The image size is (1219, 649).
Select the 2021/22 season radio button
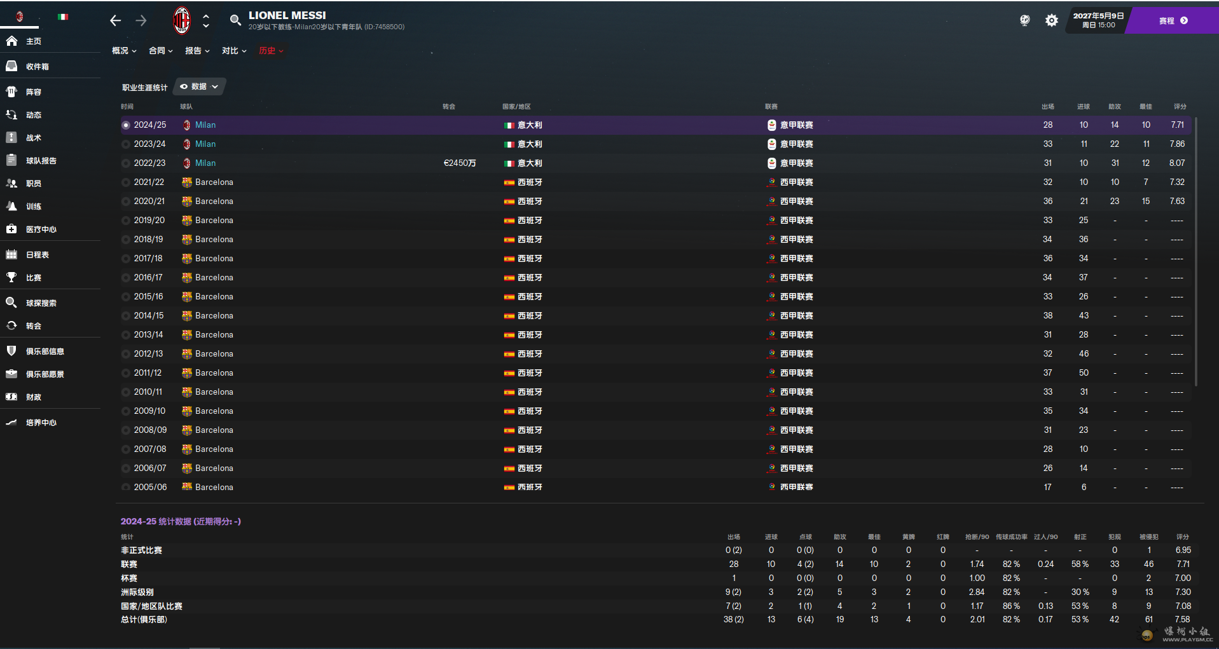click(126, 182)
